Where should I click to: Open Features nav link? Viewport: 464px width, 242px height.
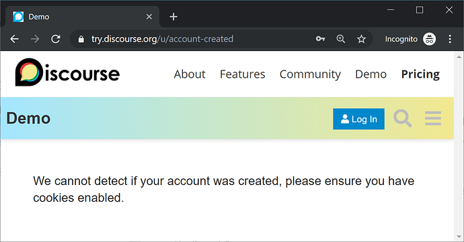[242, 74]
